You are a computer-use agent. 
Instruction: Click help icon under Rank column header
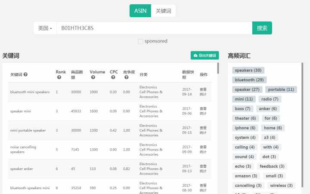tap(59, 77)
